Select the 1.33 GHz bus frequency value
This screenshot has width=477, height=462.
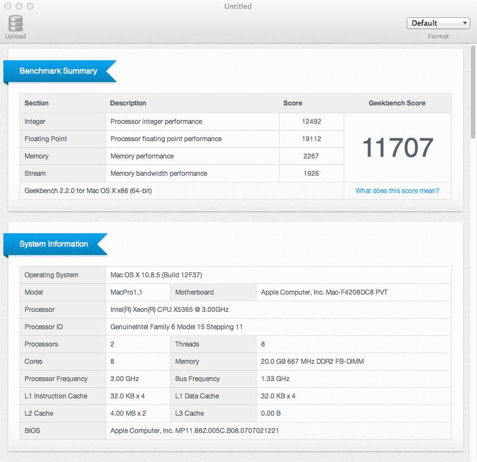click(x=275, y=379)
